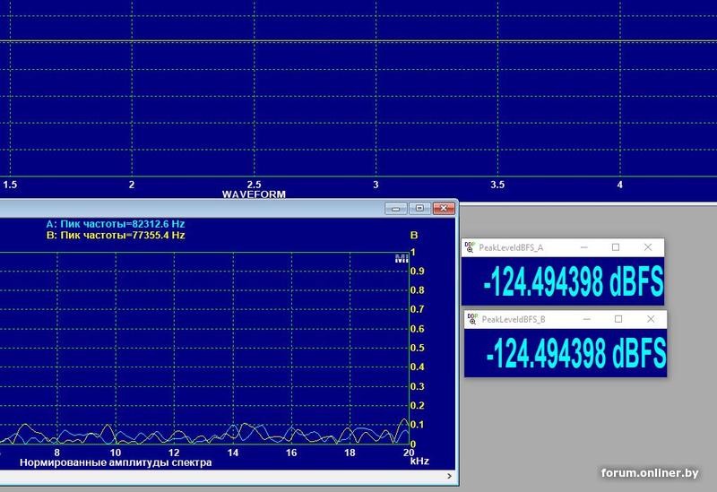Screen dimensions: 717x492
Task: Click channel B peak frequency 77355.4 Hz text
Action: pos(116,236)
